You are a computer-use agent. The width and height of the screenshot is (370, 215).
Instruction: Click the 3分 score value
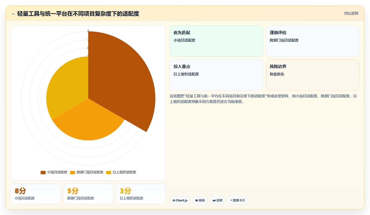[x=125, y=191]
